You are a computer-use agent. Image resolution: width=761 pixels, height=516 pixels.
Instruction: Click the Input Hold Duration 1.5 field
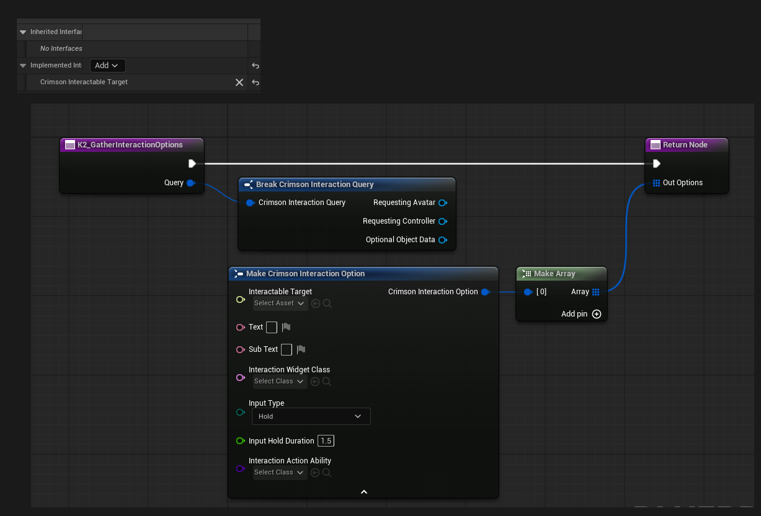(x=326, y=441)
